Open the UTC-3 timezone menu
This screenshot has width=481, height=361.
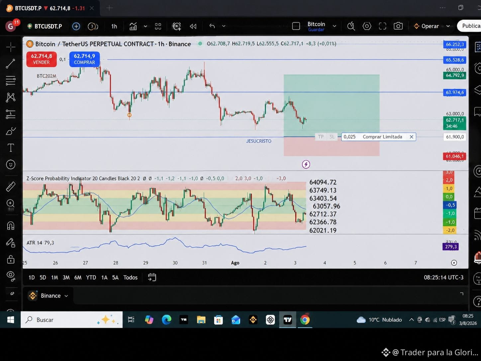443,277
